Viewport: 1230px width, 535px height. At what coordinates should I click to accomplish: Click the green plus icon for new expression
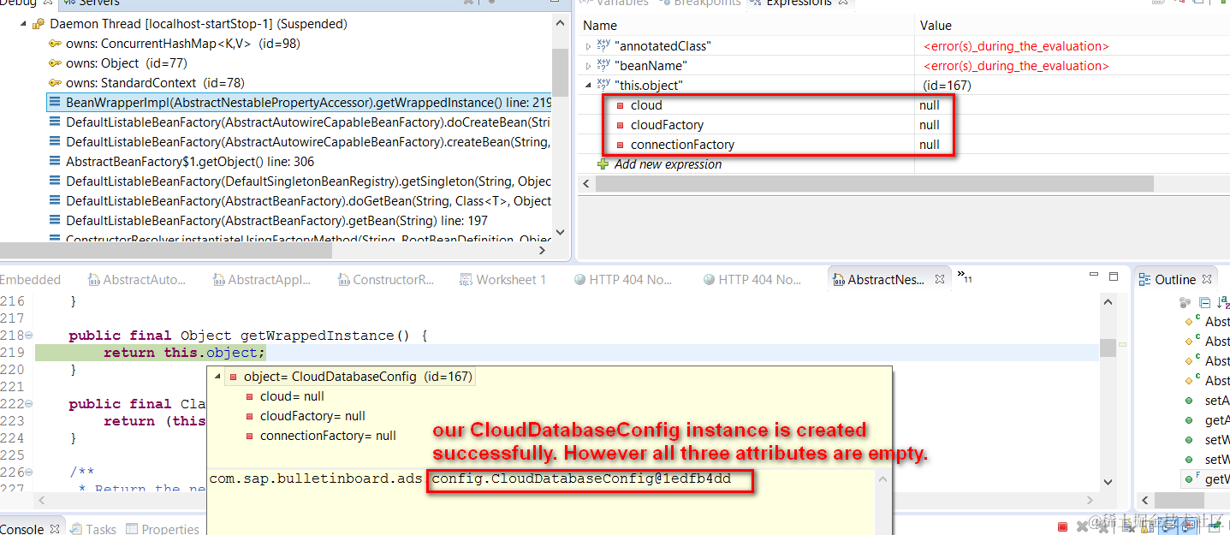(x=603, y=164)
